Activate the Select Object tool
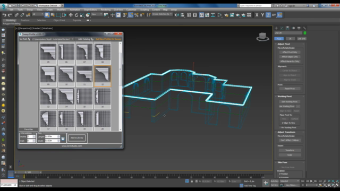 pos(47,15)
